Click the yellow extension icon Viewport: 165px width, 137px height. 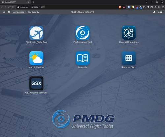(x=133, y=7)
